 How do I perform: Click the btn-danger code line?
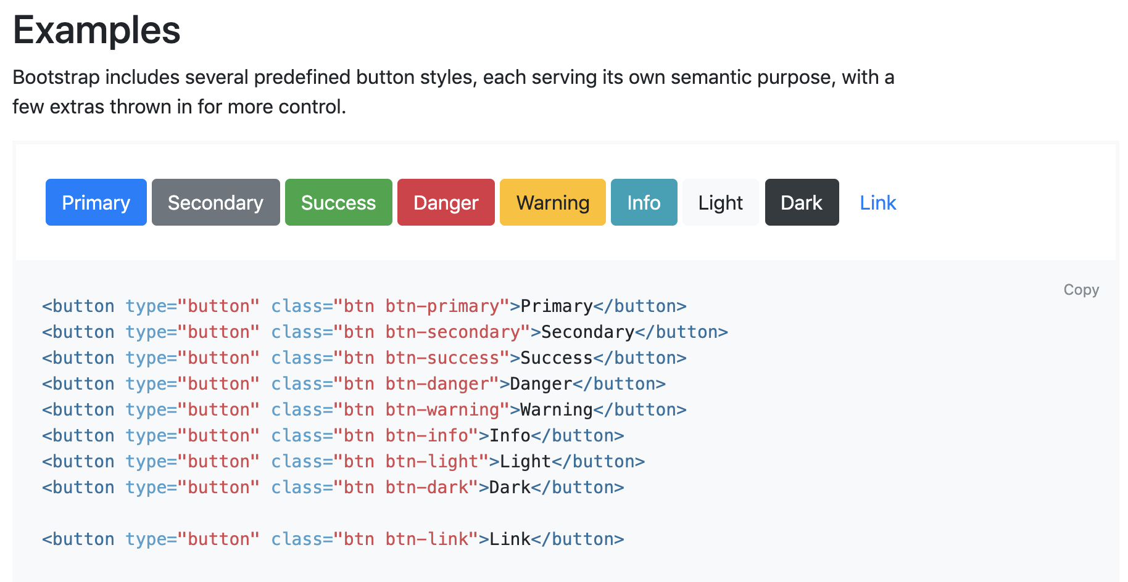354,384
